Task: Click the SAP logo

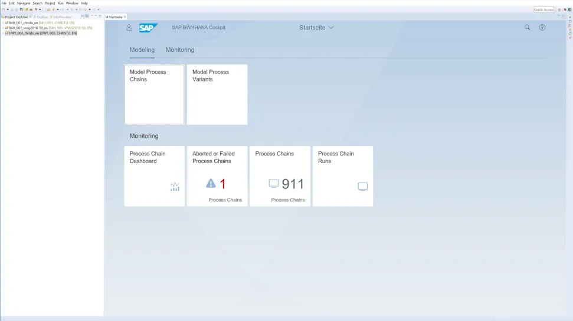Action: (148, 28)
